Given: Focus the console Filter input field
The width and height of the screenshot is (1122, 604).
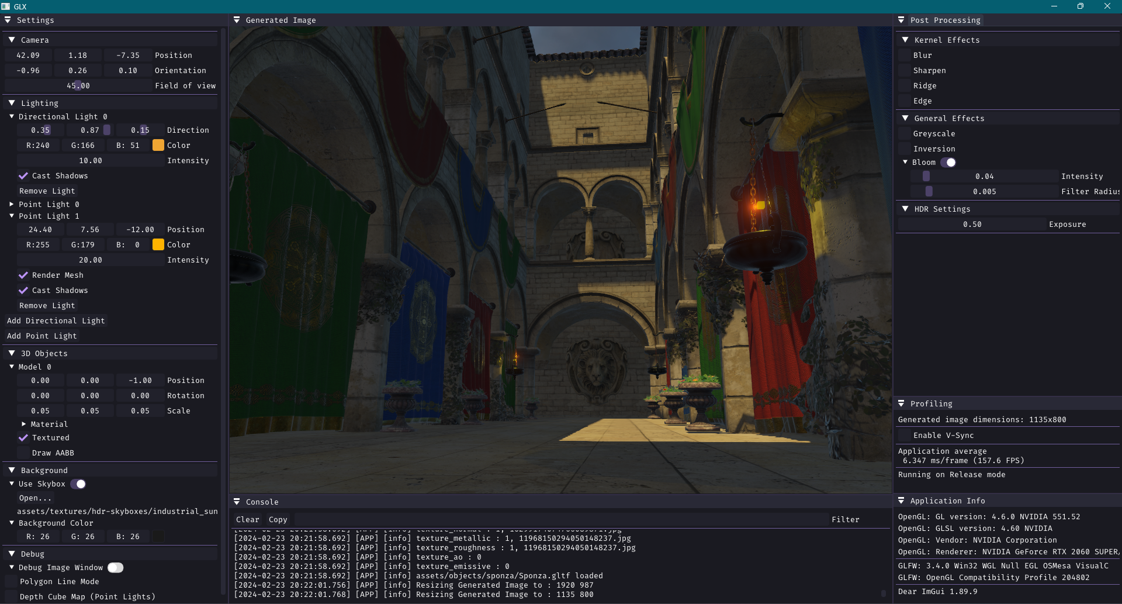Looking at the screenshot, I should click(x=562, y=519).
